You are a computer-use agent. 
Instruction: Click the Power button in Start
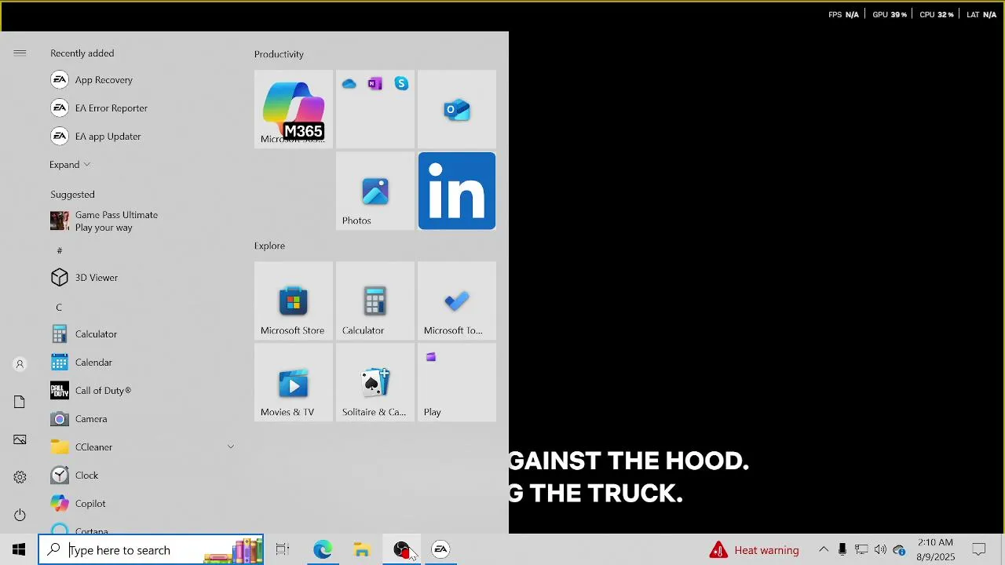pyautogui.click(x=20, y=515)
